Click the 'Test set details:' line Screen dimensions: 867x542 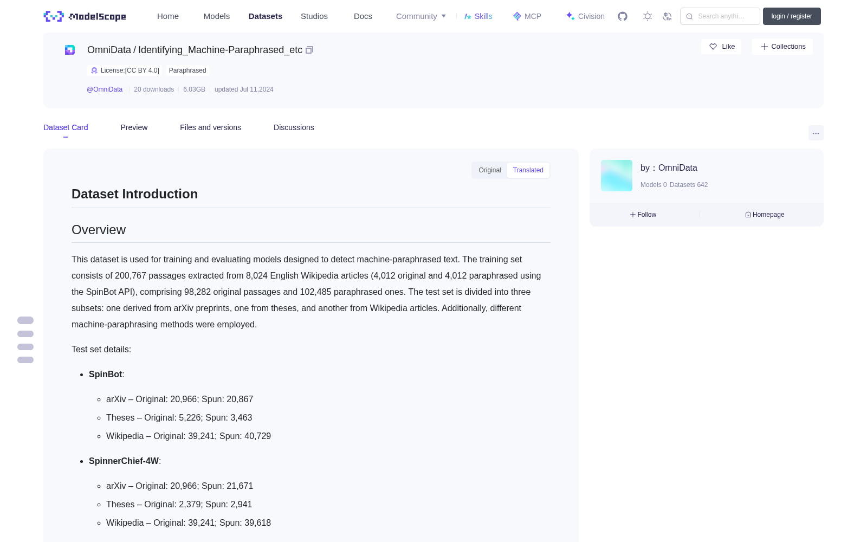point(101,350)
